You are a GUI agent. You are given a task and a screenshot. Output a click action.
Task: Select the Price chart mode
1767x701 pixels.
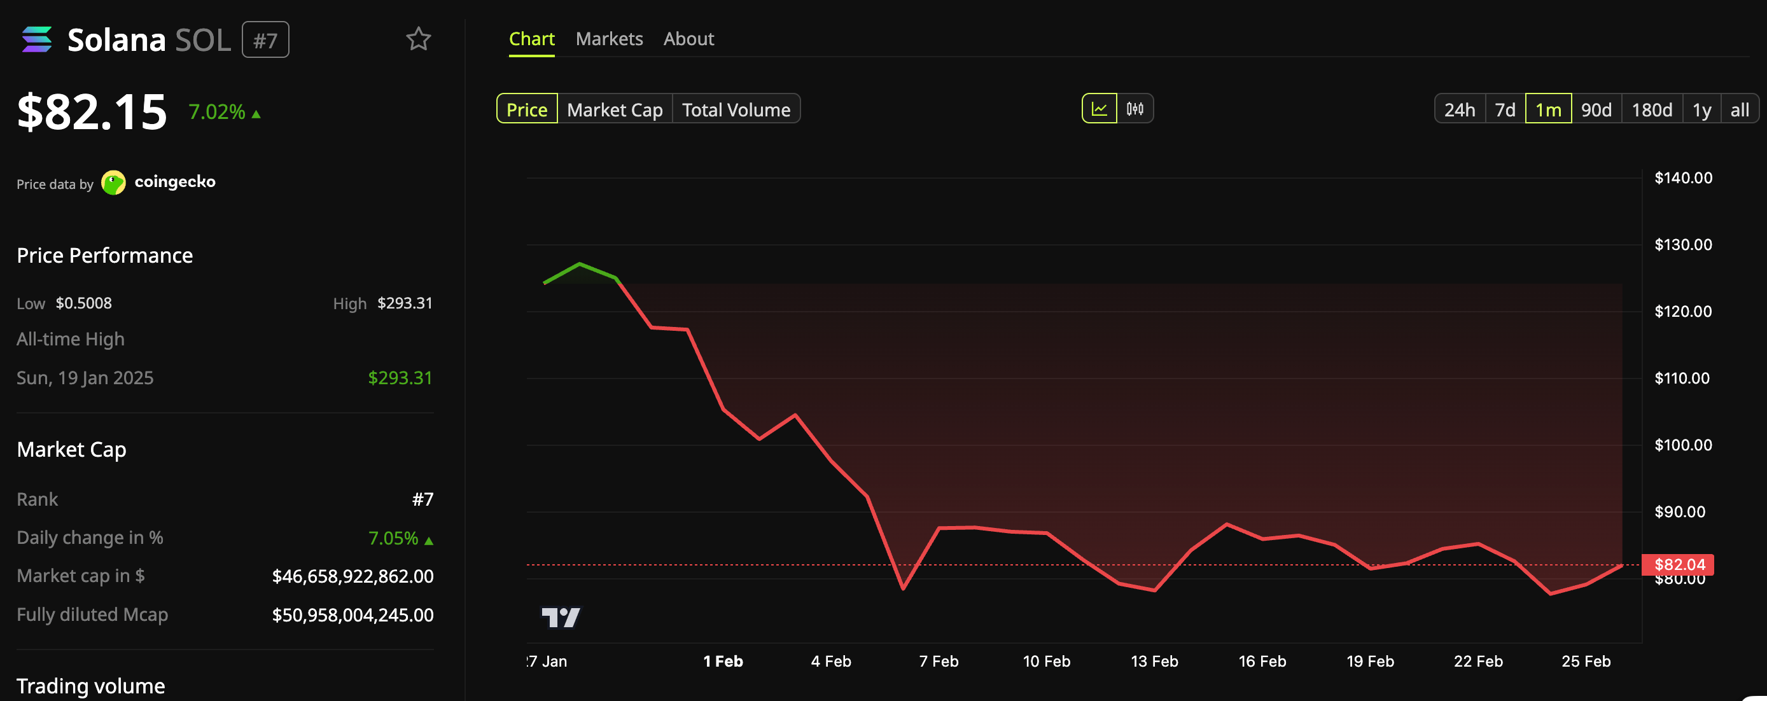(x=526, y=108)
